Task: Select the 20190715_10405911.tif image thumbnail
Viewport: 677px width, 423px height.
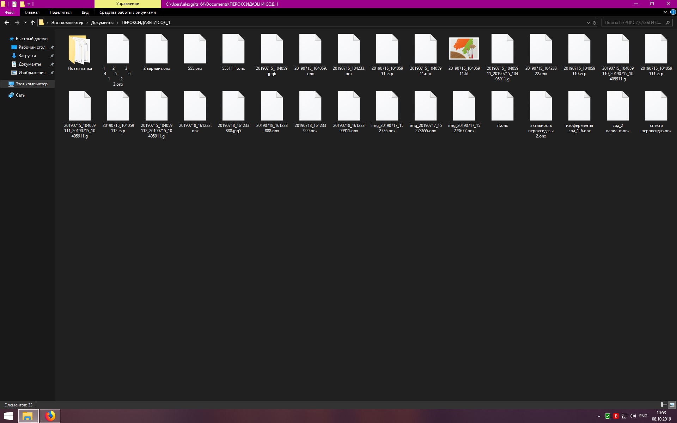Action: pos(464,49)
